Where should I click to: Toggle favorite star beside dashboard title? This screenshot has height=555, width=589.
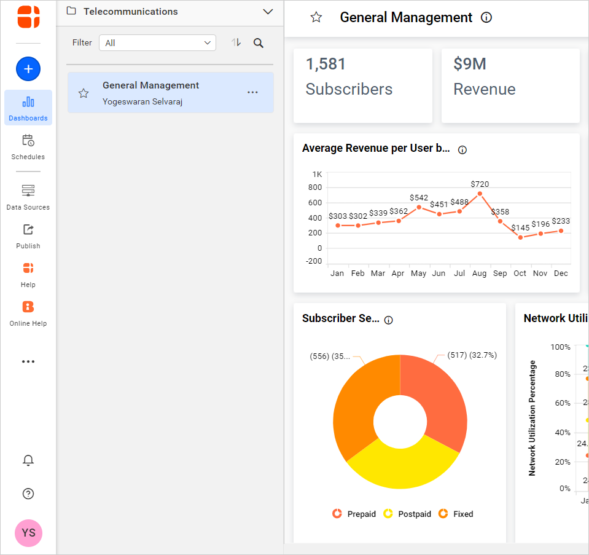point(316,18)
